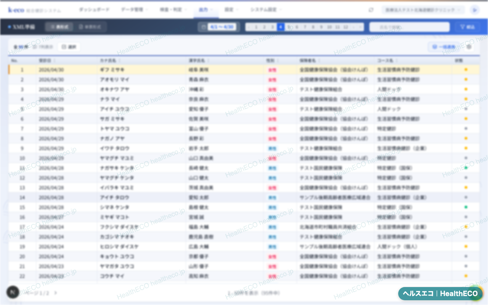Select month 1 in the month pager

256,27
